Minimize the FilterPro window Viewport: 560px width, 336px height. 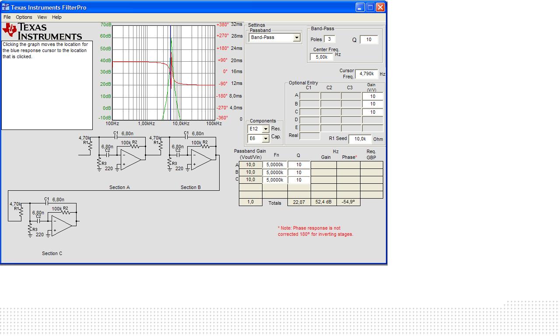click(360, 7)
